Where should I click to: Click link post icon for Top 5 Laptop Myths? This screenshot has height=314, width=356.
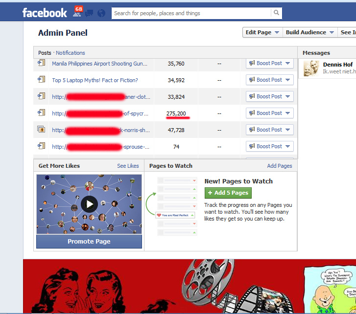[x=42, y=79]
